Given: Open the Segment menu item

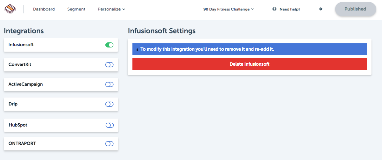Looking at the screenshot, I should [76, 9].
